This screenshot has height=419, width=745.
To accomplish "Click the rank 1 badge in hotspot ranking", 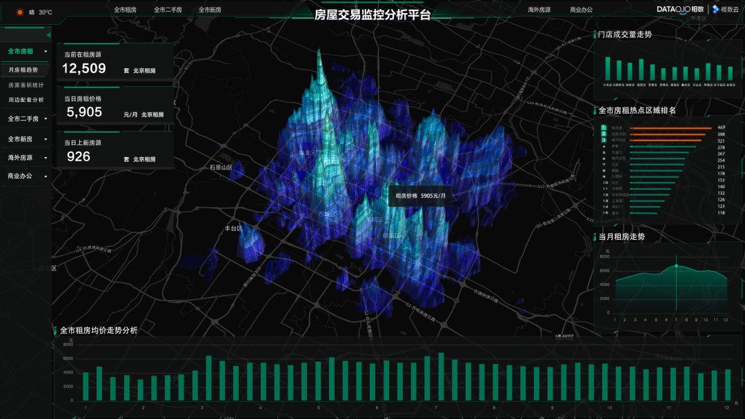I will point(604,127).
